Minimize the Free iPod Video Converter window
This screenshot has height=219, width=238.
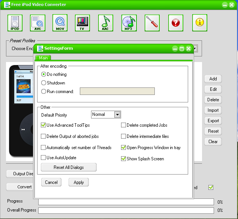click(x=225, y=5)
